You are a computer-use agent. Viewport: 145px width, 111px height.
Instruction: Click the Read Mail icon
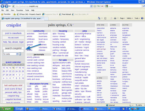(111, 18)
